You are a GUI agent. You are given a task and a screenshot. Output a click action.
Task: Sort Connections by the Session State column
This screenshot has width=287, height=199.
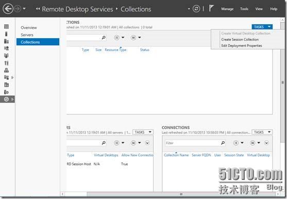click(234, 155)
